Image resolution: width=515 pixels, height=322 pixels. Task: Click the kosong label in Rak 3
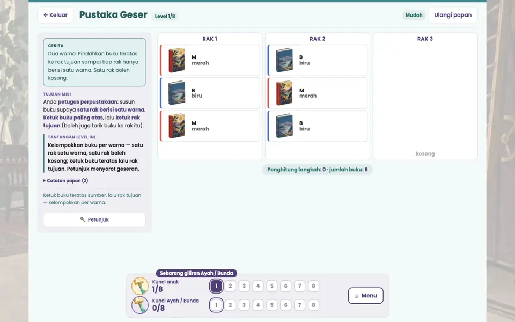(x=425, y=153)
